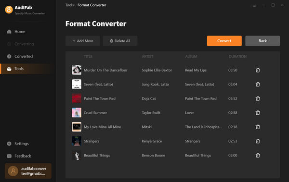Remove Paint The Town Red with trash icon
This screenshot has width=289, height=182.
tap(258, 98)
